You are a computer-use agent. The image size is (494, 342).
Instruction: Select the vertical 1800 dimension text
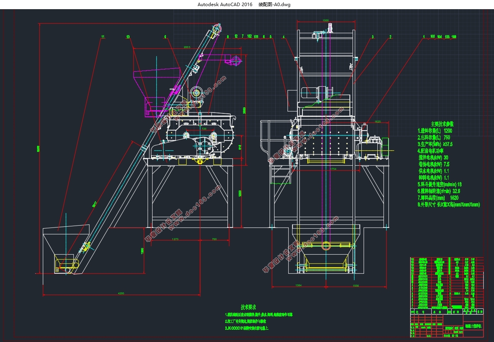pos(240,194)
